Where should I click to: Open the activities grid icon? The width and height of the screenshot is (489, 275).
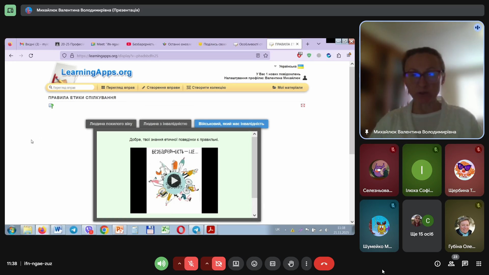[479, 264]
